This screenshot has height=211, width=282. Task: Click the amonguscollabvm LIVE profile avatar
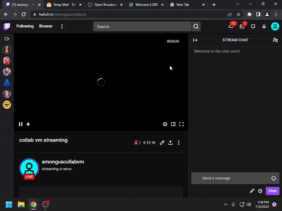29,169
